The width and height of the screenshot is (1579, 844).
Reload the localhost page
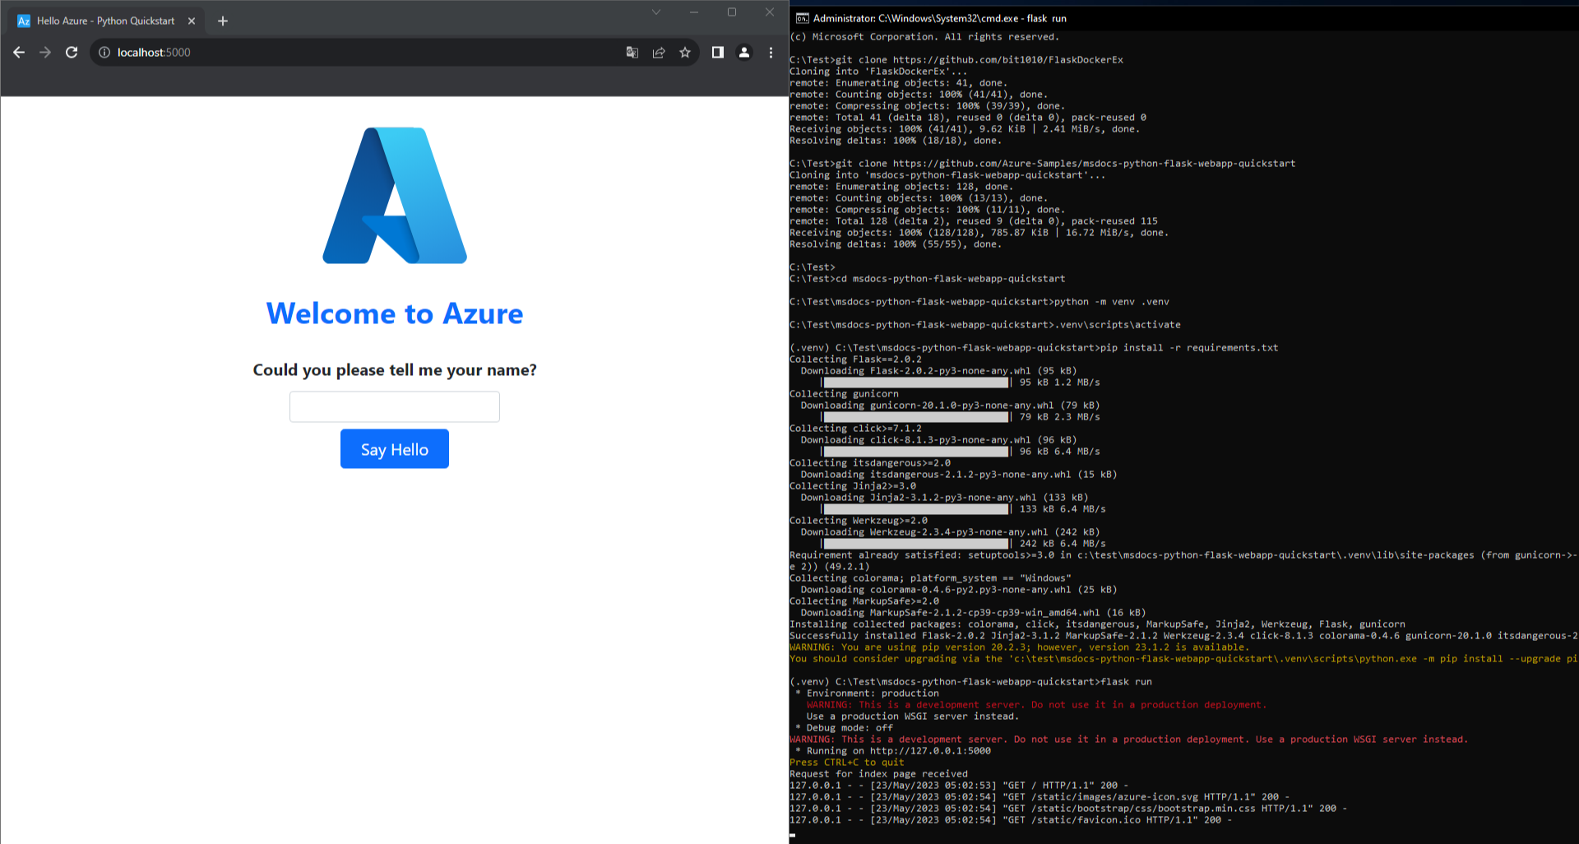click(72, 53)
